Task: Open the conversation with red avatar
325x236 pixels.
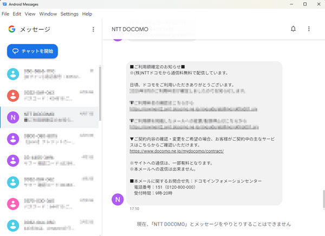Action: 49,95
